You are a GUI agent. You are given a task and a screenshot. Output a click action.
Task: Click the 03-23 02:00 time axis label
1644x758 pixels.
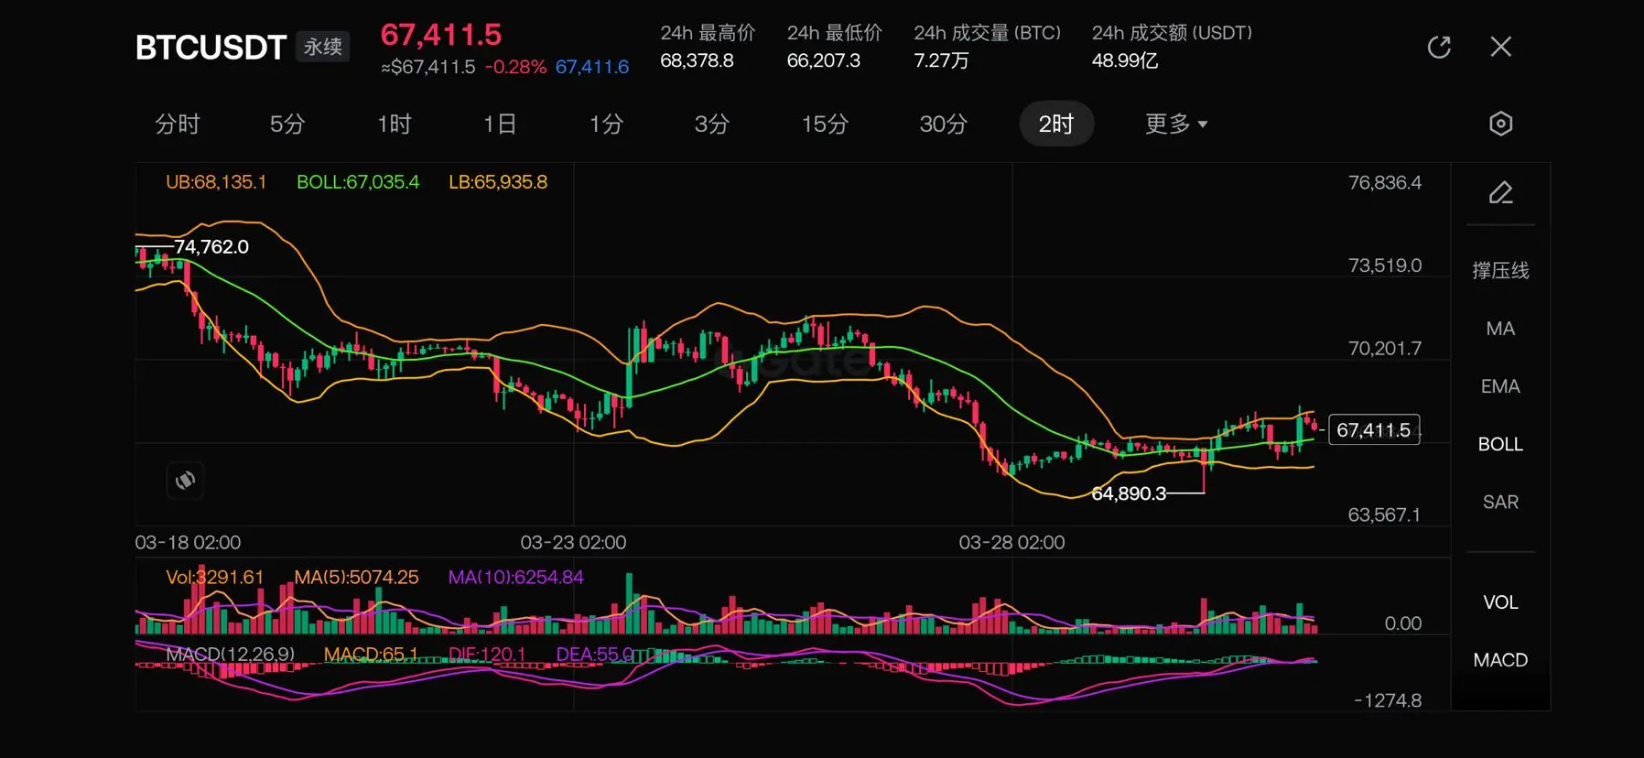pos(573,542)
